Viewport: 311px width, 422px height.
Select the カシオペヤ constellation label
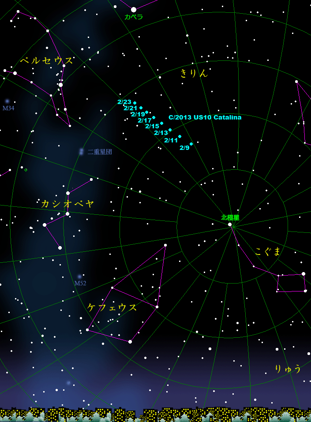coord(67,203)
